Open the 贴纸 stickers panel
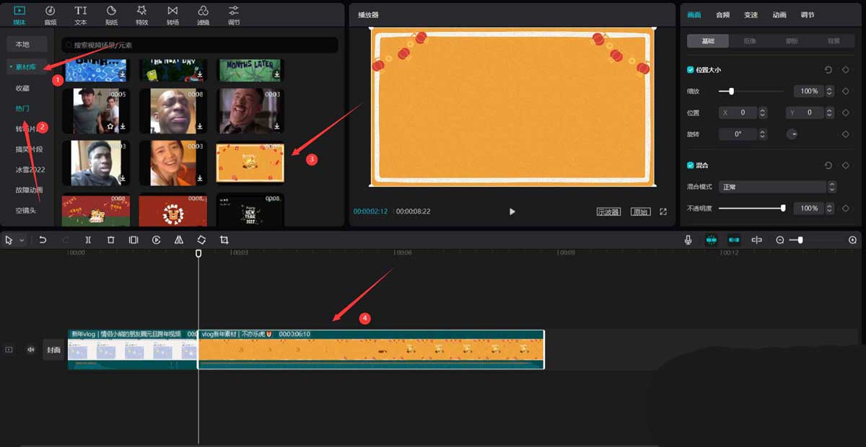This screenshot has width=866, height=447. click(111, 15)
